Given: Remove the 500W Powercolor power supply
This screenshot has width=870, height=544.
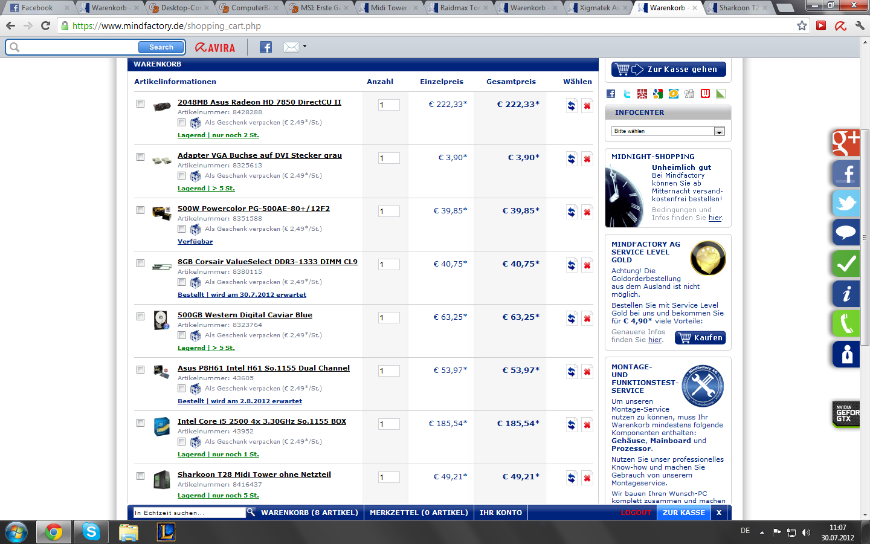Looking at the screenshot, I should point(587,212).
